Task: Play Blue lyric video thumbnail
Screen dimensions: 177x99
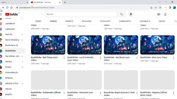Action: click(157, 45)
